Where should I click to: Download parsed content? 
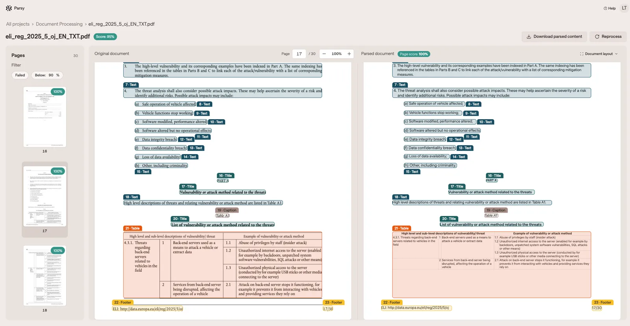[554, 37]
